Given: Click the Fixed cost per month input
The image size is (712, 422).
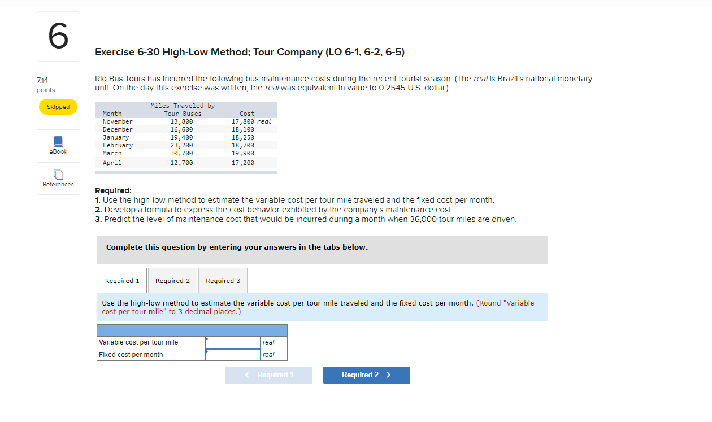Looking at the screenshot, I should pos(233,355).
